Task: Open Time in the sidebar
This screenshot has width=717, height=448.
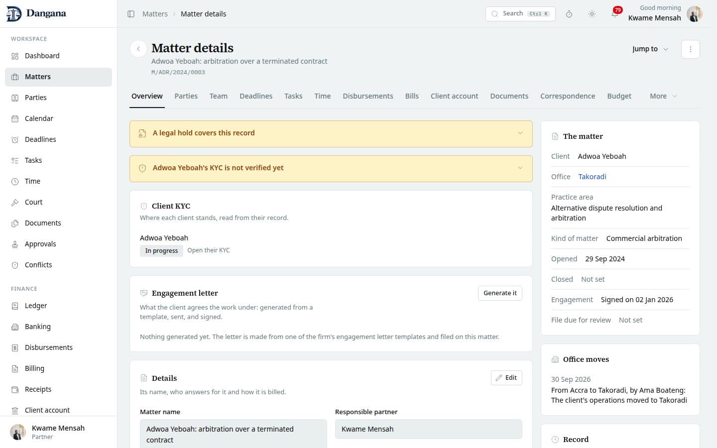Action: [x=58, y=181]
